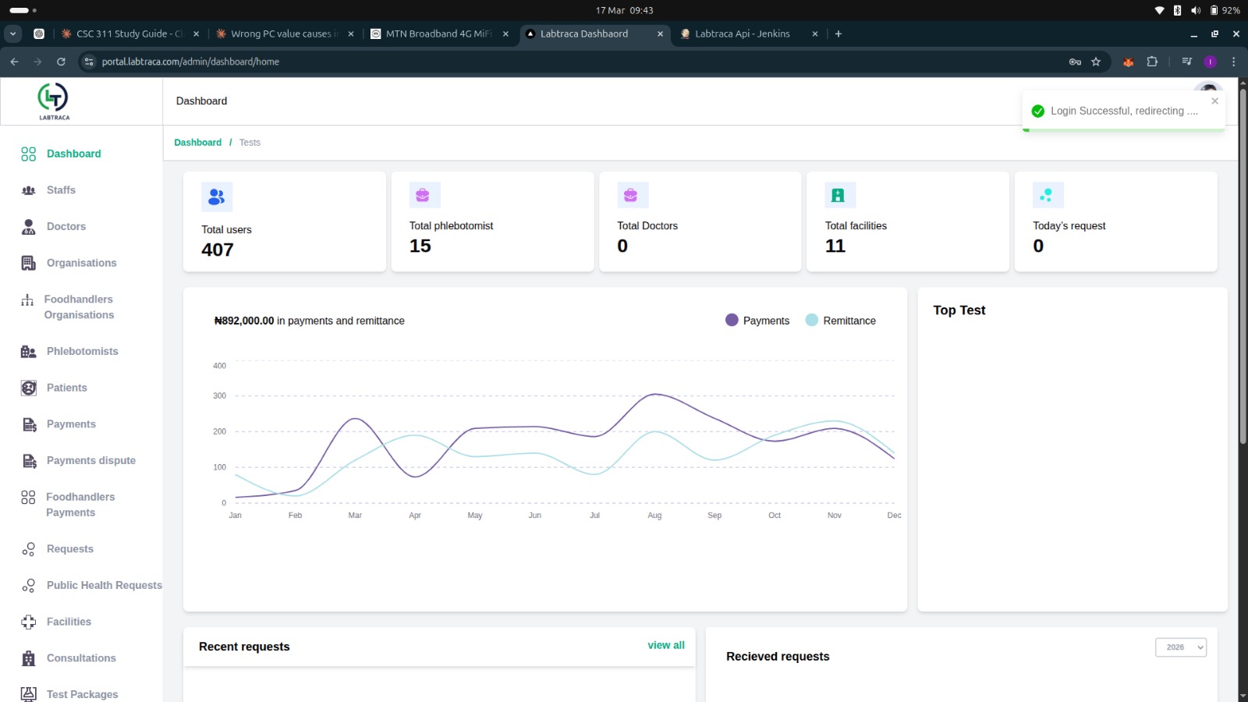Screen dimensions: 1248x702
Task: Click the Dashboard breadcrumb link
Action: (x=197, y=143)
